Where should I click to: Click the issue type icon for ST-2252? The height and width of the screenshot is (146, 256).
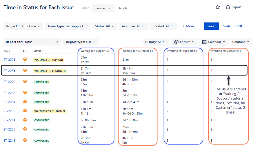[x=25, y=111]
